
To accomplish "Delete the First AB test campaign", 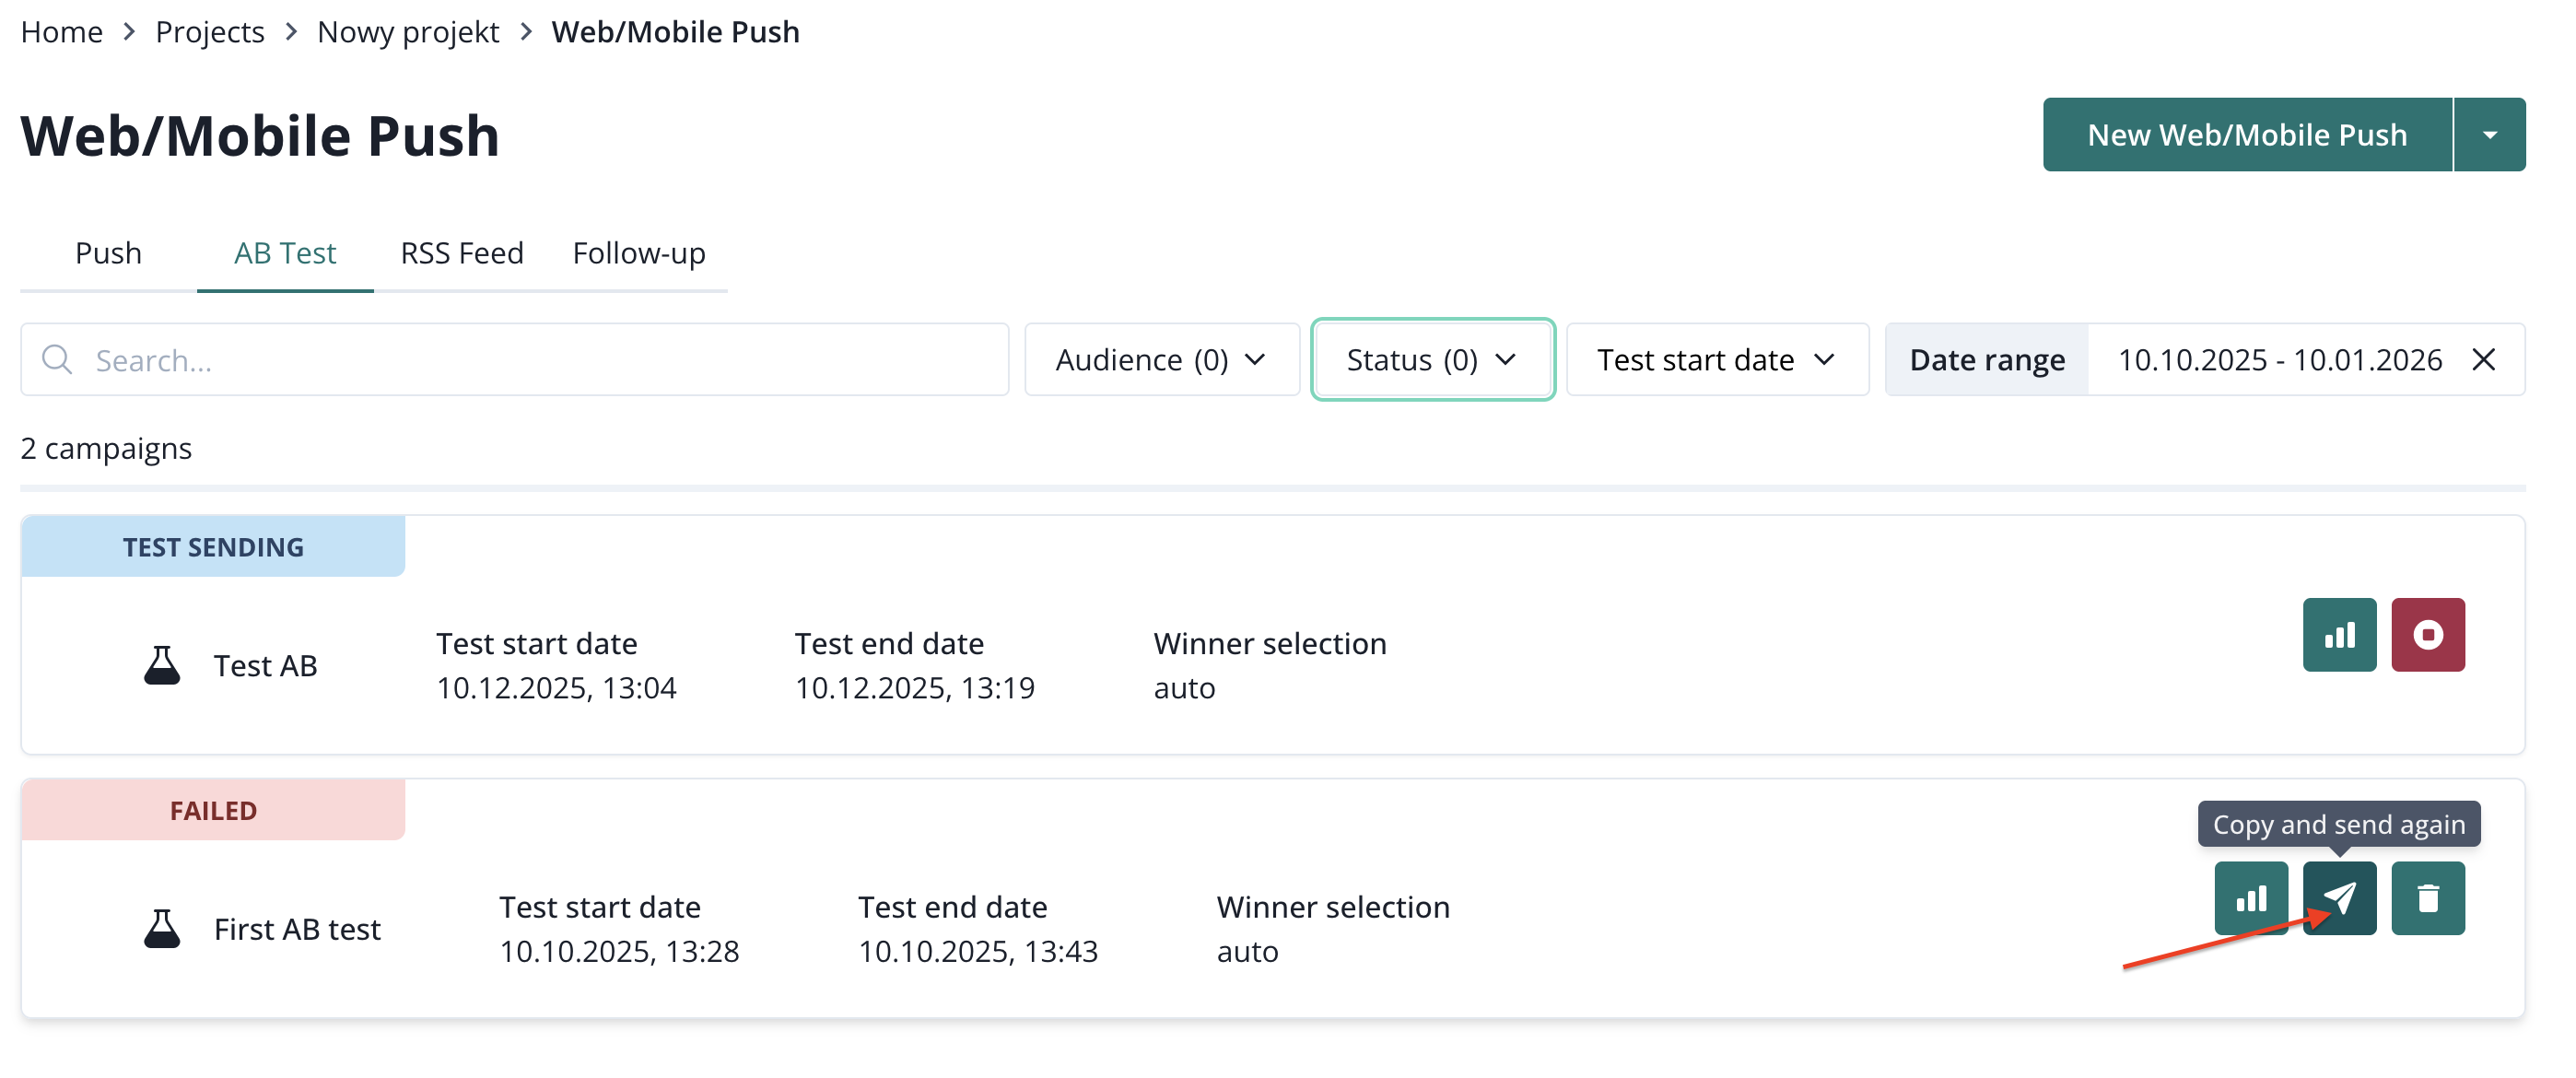I will pyautogui.click(x=2427, y=898).
